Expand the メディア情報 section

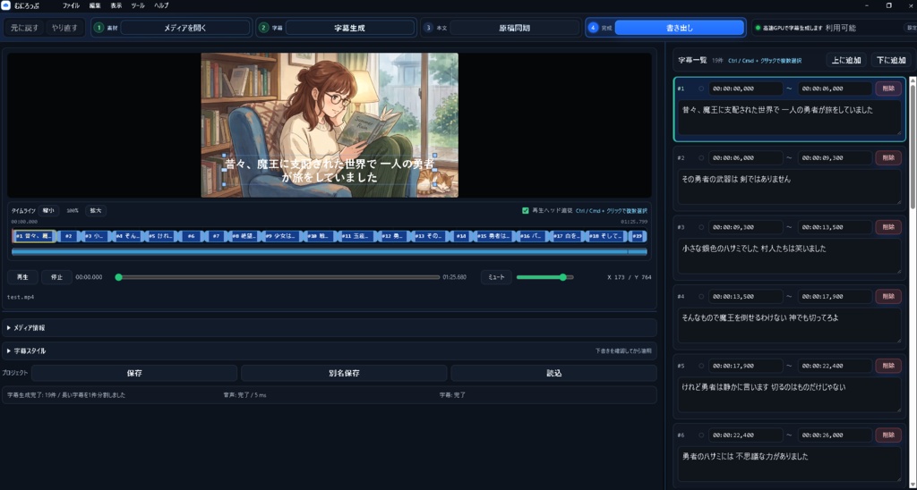tap(330, 327)
